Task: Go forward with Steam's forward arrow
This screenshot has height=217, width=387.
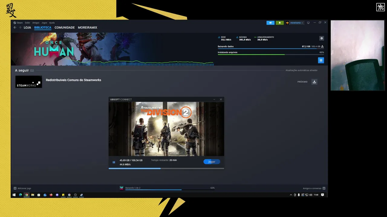Action: click(20, 27)
